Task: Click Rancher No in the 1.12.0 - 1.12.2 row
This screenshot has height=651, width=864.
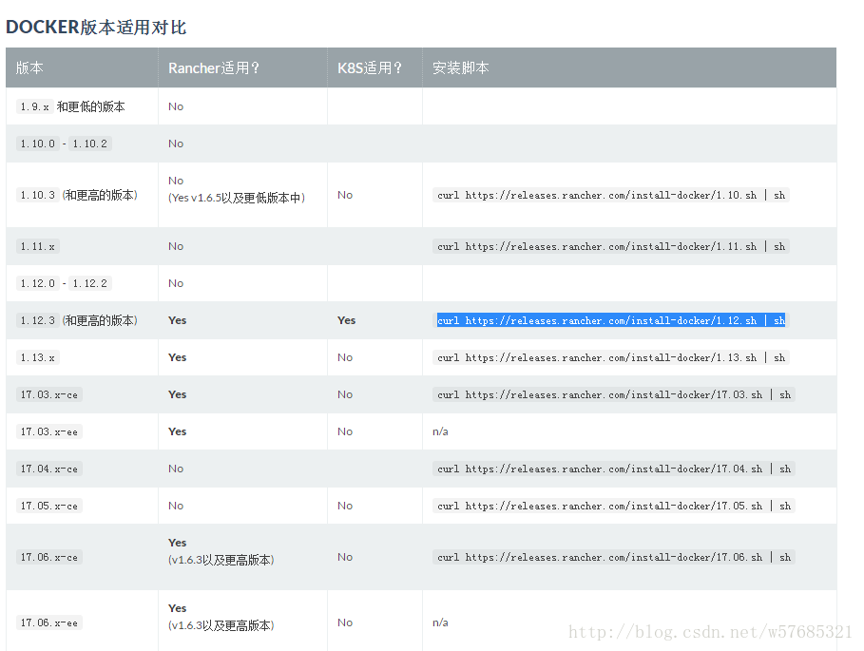Action: pyautogui.click(x=176, y=283)
